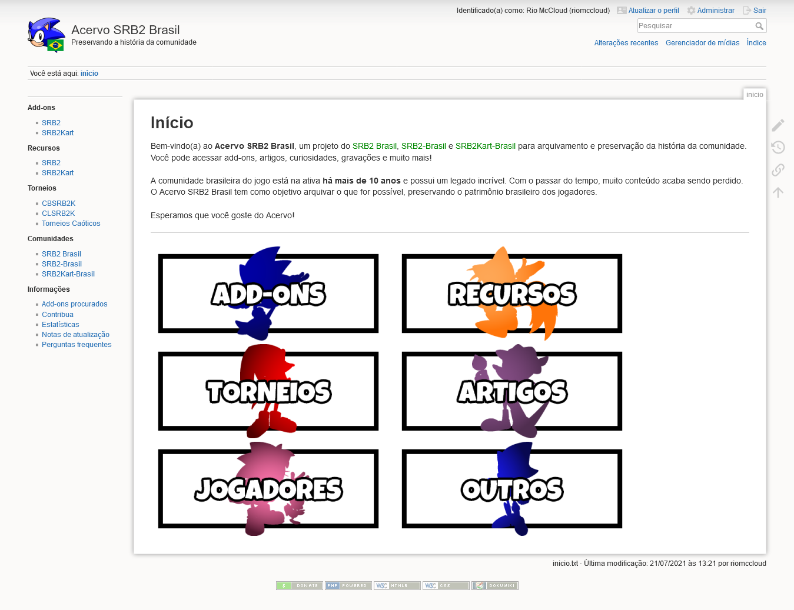This screenshot has height=610, width=794.
Task: Open SRB2 Brasil sidebar community link
Action: (61, 254)
